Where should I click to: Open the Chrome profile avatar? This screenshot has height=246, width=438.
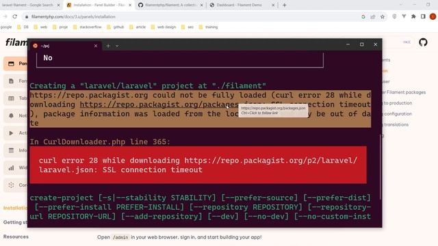click(433, 16)
